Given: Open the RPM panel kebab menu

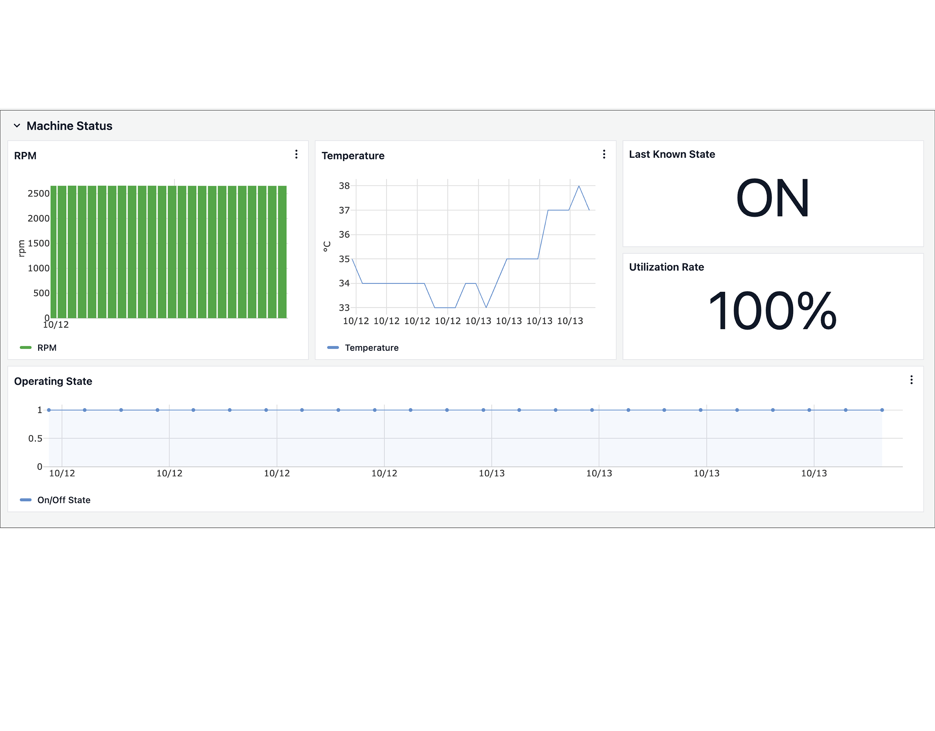Looking at the screenshot, I should 296,154.
